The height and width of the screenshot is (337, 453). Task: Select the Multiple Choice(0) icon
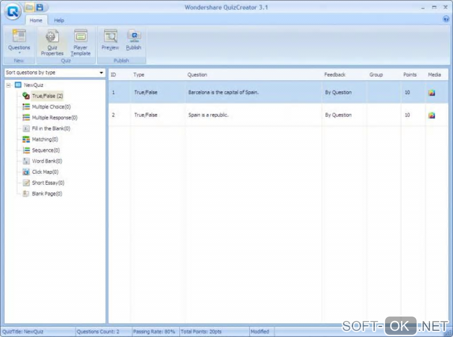[26, 107]
